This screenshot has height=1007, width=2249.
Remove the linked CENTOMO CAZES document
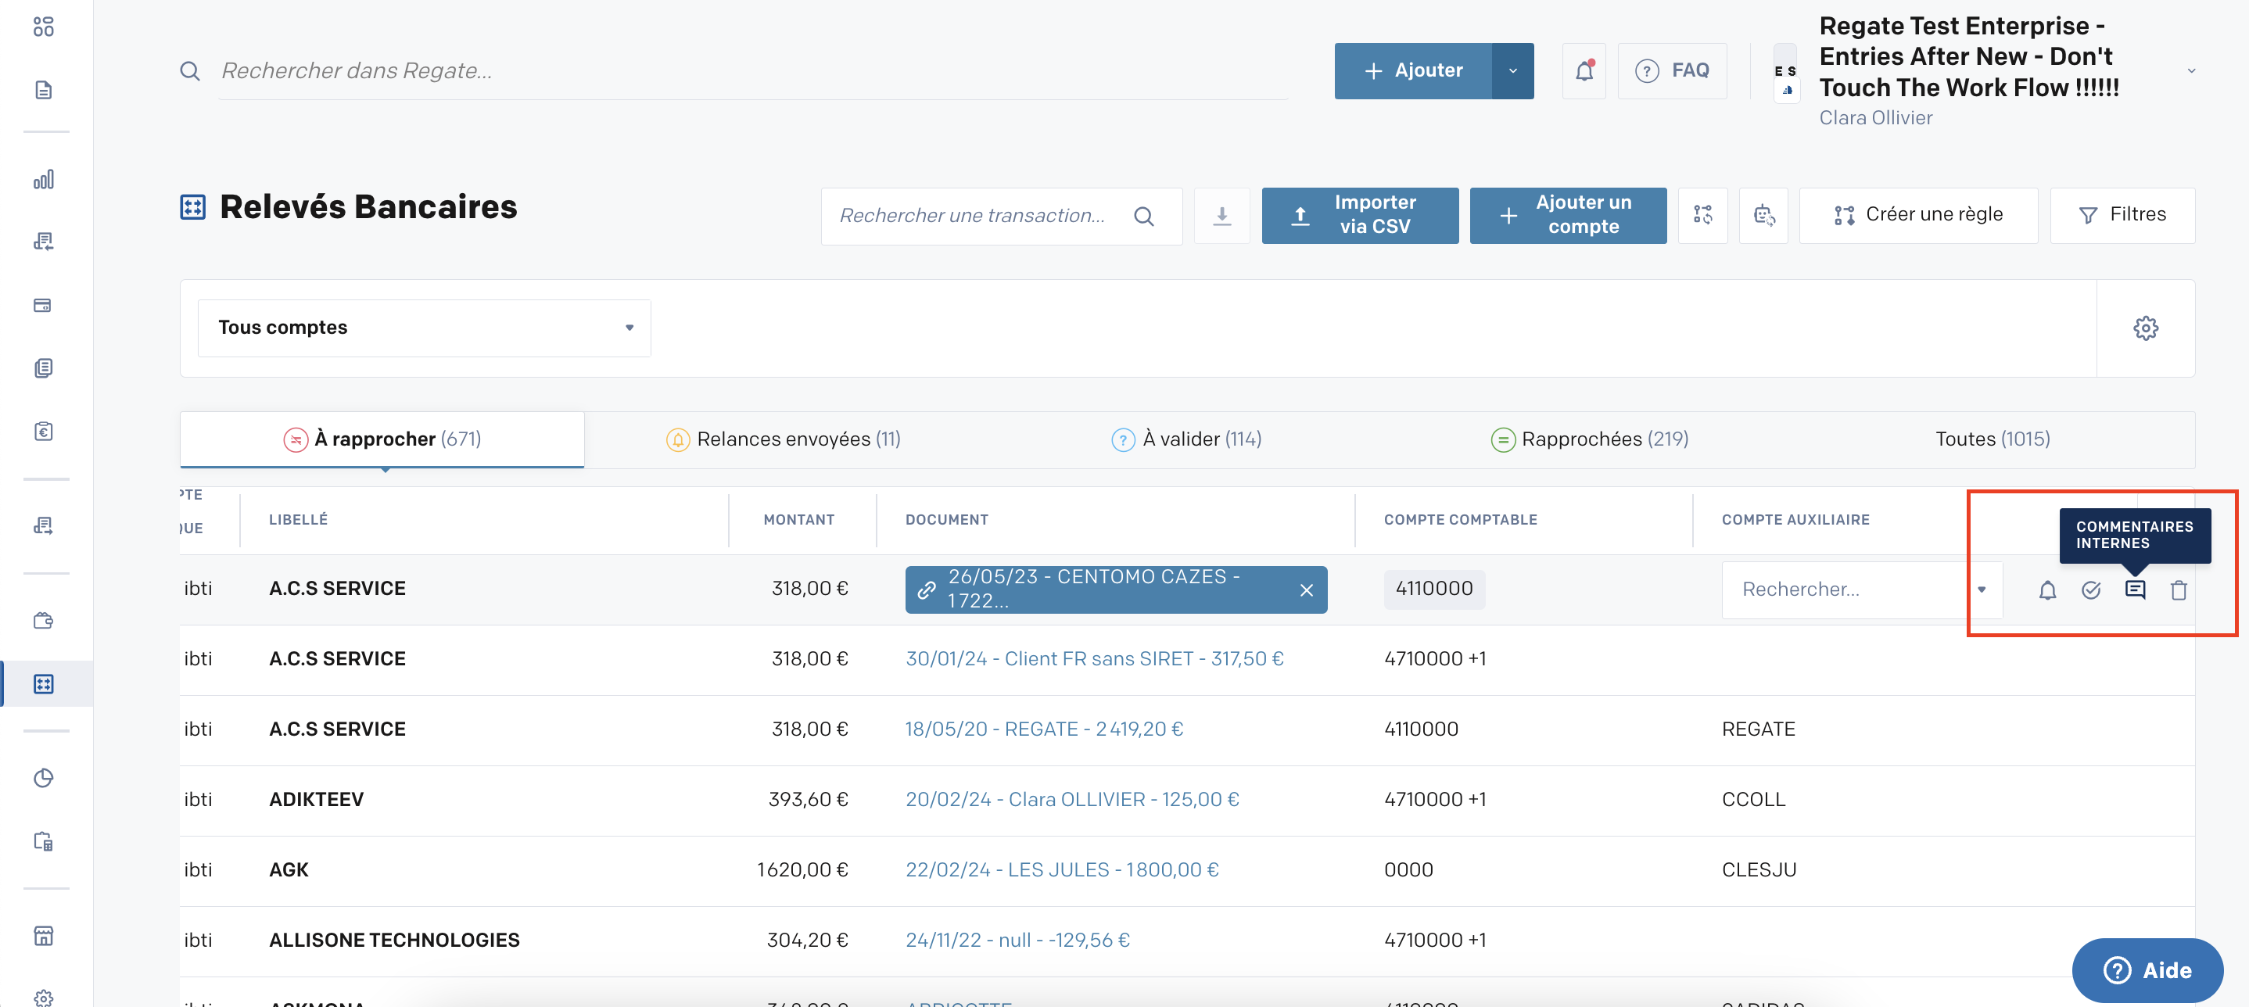click(x=1306, y=590)
